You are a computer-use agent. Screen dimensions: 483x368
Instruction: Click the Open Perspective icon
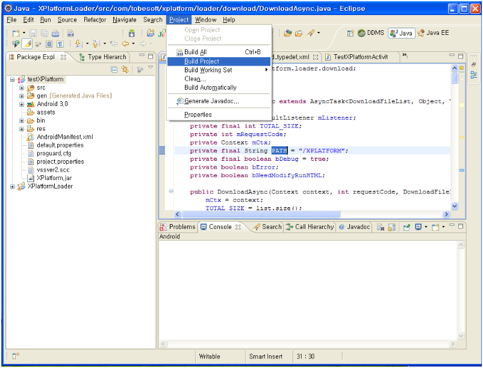[x=351, y=33]
